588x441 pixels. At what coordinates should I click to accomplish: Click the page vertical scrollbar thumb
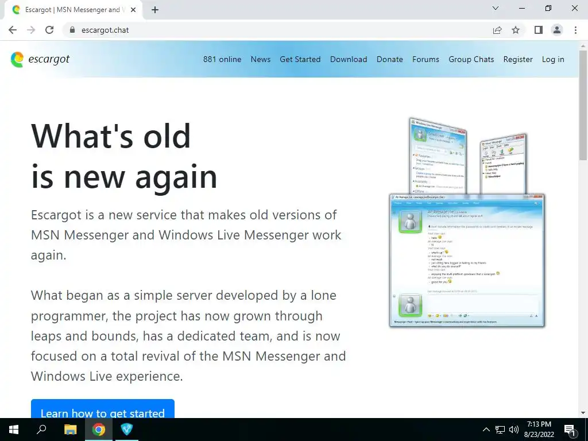pyautogui.click(x=583, y=105)
